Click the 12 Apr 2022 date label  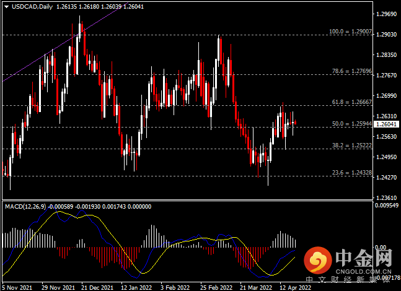(296, 287)
